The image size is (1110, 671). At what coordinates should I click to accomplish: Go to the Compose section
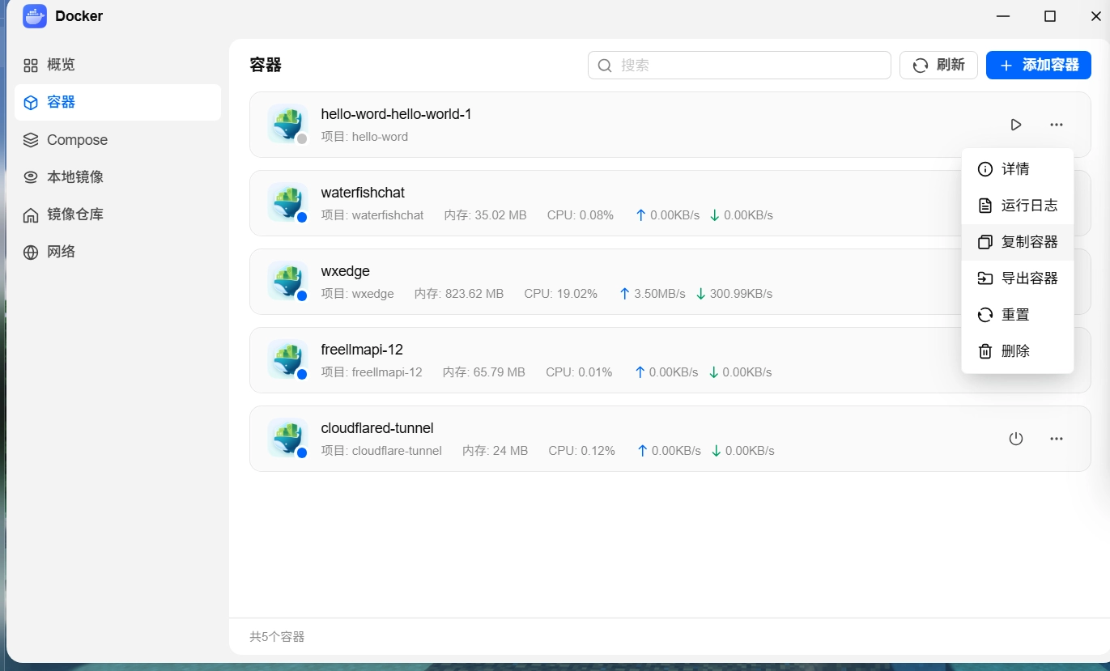(x=117, y=140)
